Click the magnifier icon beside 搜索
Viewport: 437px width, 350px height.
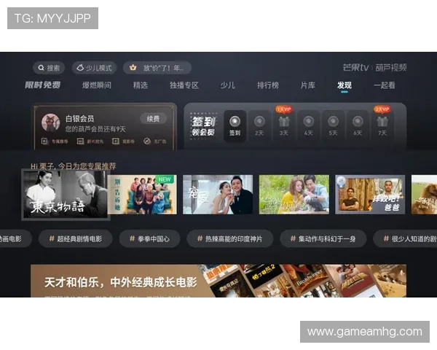click(41, 68)
